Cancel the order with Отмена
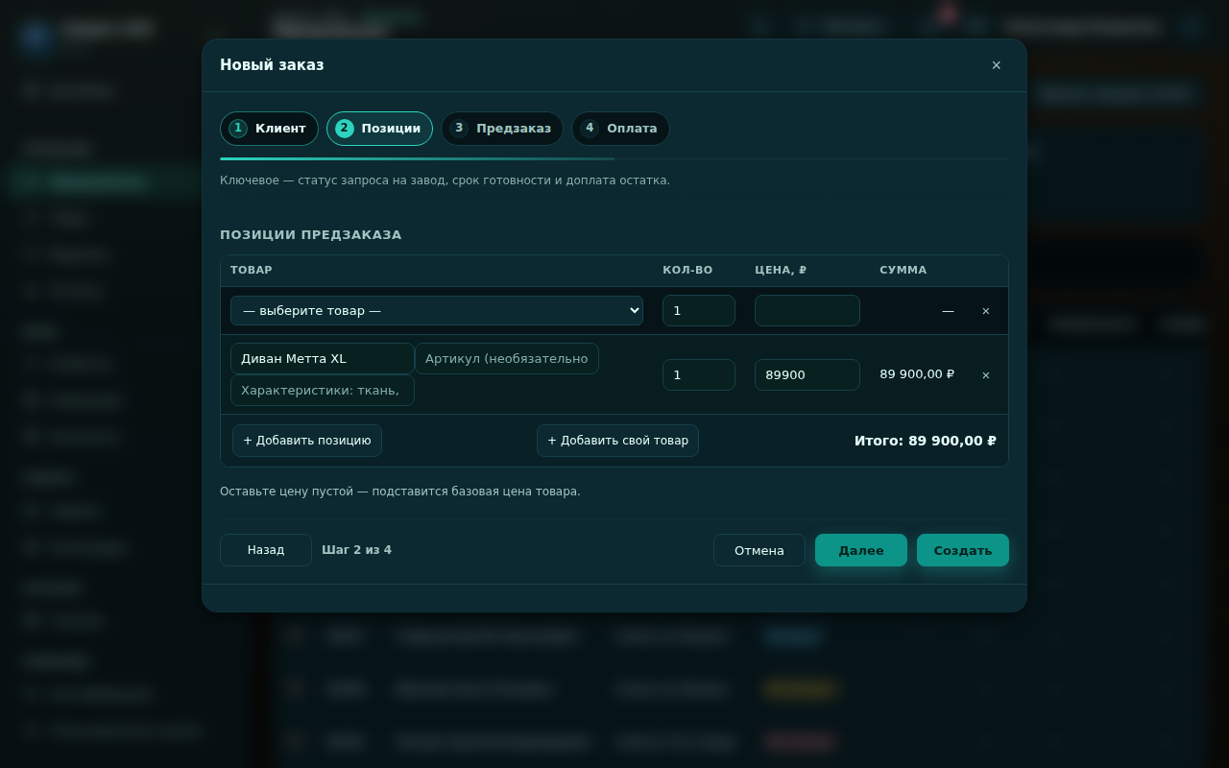Image resolution: width=1229 pixels, height=768 pixels. 759,550
